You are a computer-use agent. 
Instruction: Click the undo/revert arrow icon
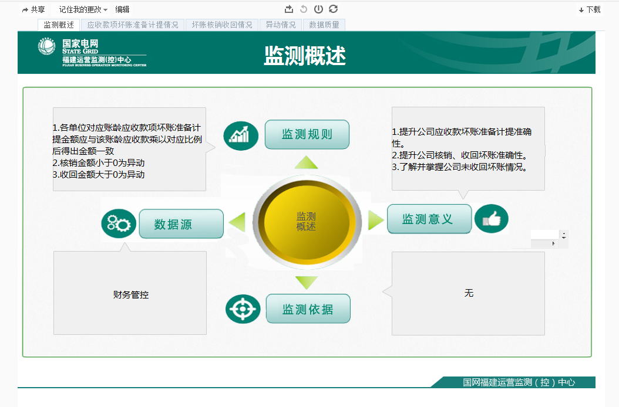click(304, 9)
